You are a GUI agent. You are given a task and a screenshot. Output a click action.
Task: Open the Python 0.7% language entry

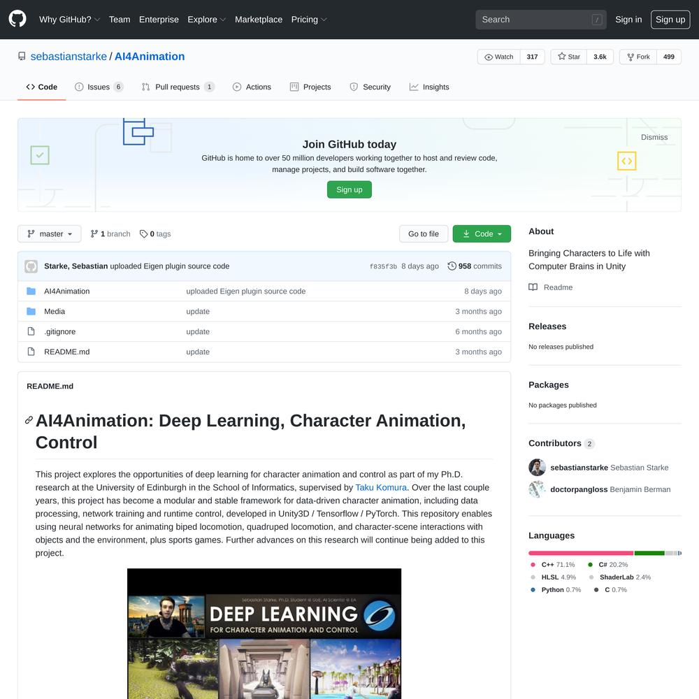[556, 589]
